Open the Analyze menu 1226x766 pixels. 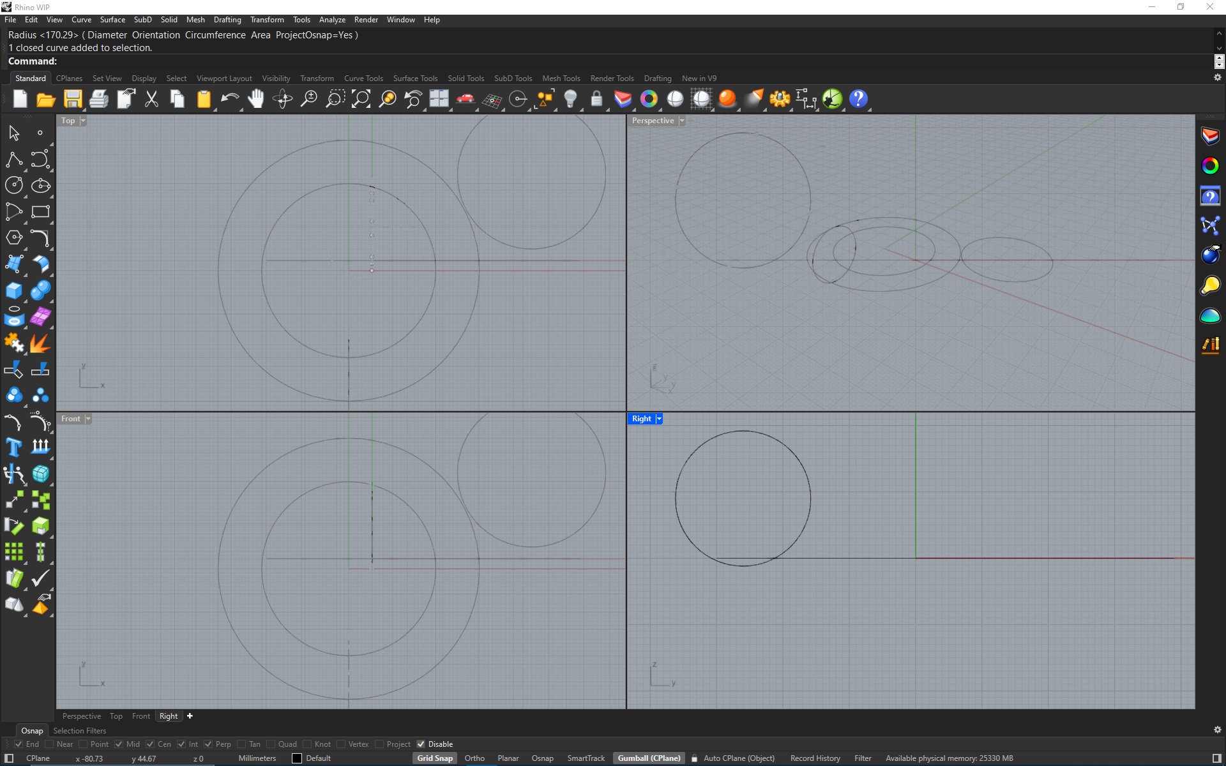point(332,20)
